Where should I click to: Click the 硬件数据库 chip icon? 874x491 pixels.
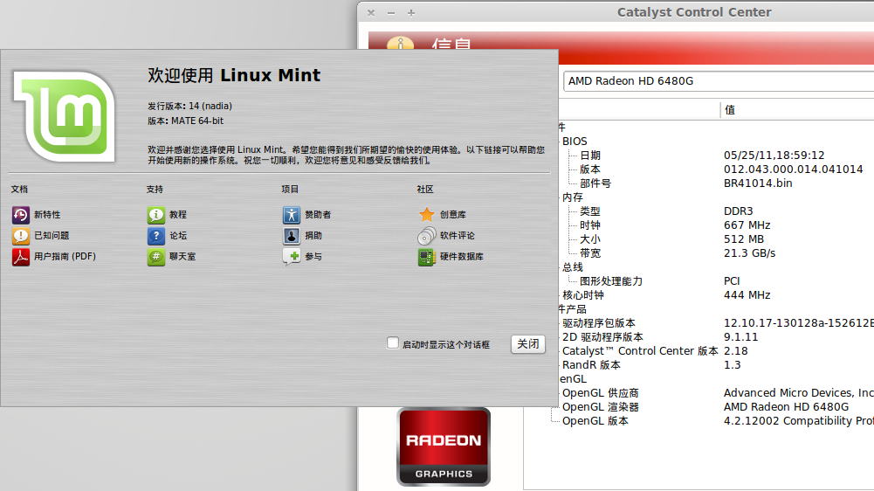[x=426, y=257]
